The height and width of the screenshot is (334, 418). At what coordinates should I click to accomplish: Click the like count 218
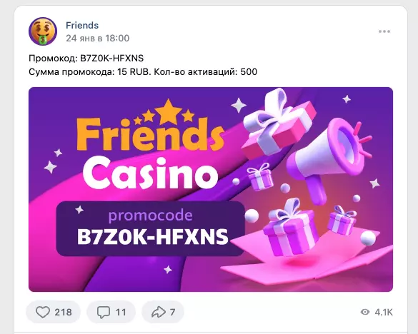(x=63, y=312)
